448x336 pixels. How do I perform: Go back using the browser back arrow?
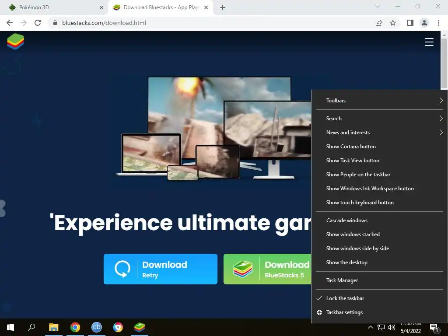(x=10, y=23)
